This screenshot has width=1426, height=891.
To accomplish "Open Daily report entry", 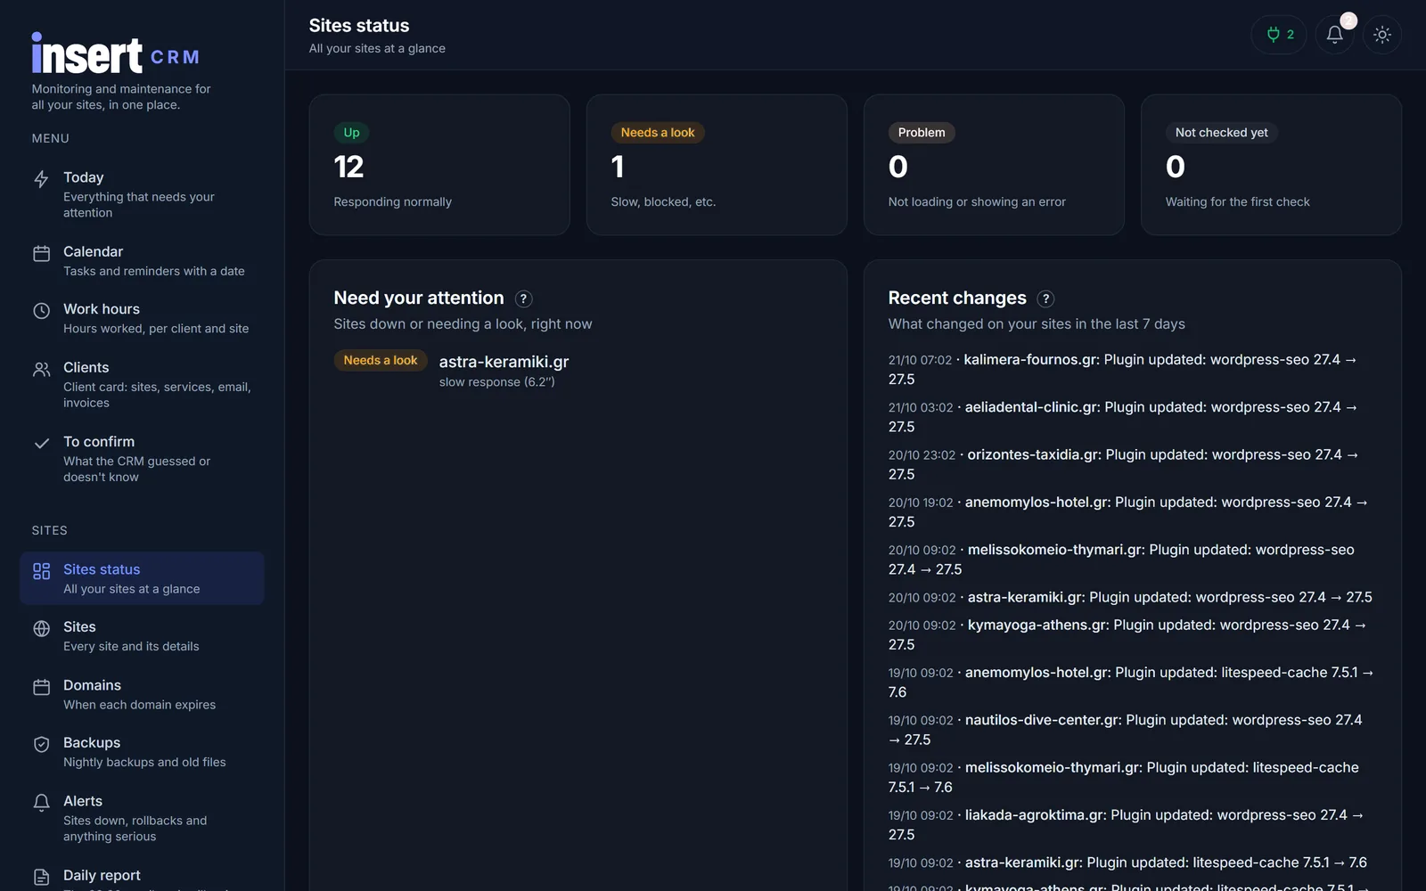I will [102, 875].
